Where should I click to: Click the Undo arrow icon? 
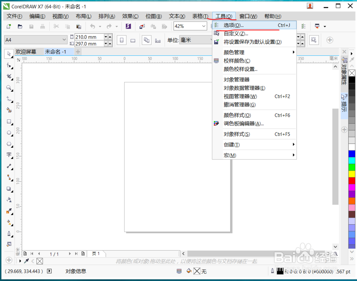92,26
